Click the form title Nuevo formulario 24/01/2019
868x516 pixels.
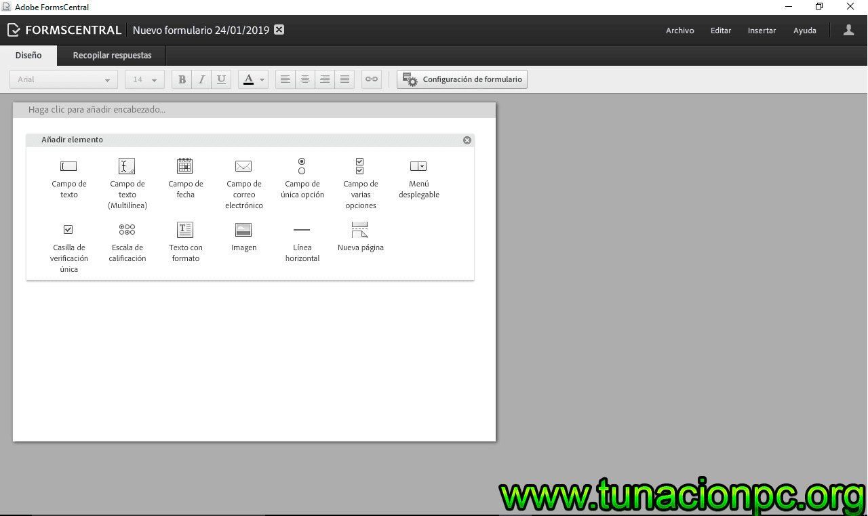(x=201, y=30)
